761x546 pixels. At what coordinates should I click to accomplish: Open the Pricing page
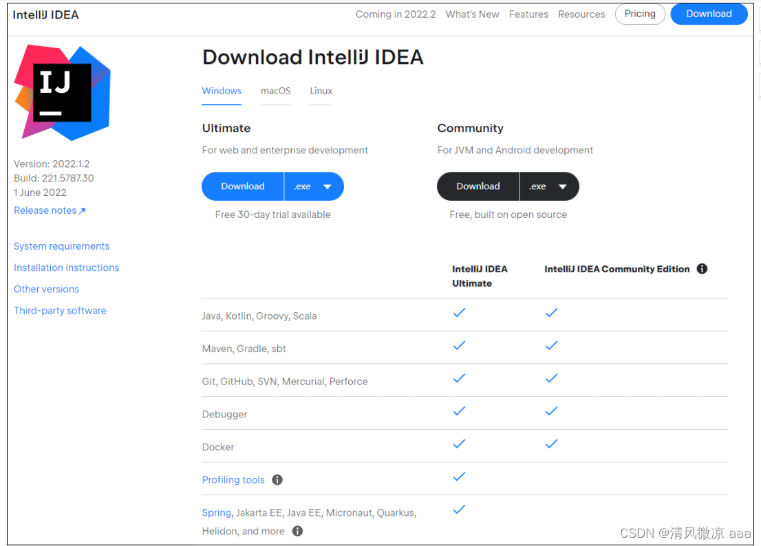pos(640,14)
